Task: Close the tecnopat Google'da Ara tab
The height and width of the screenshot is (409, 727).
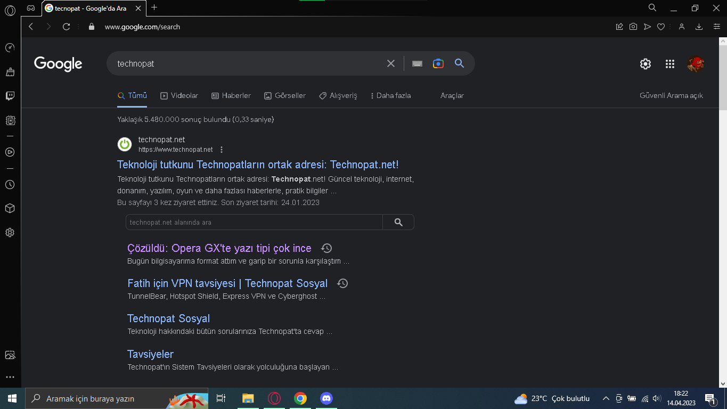Action: point(138,9)
